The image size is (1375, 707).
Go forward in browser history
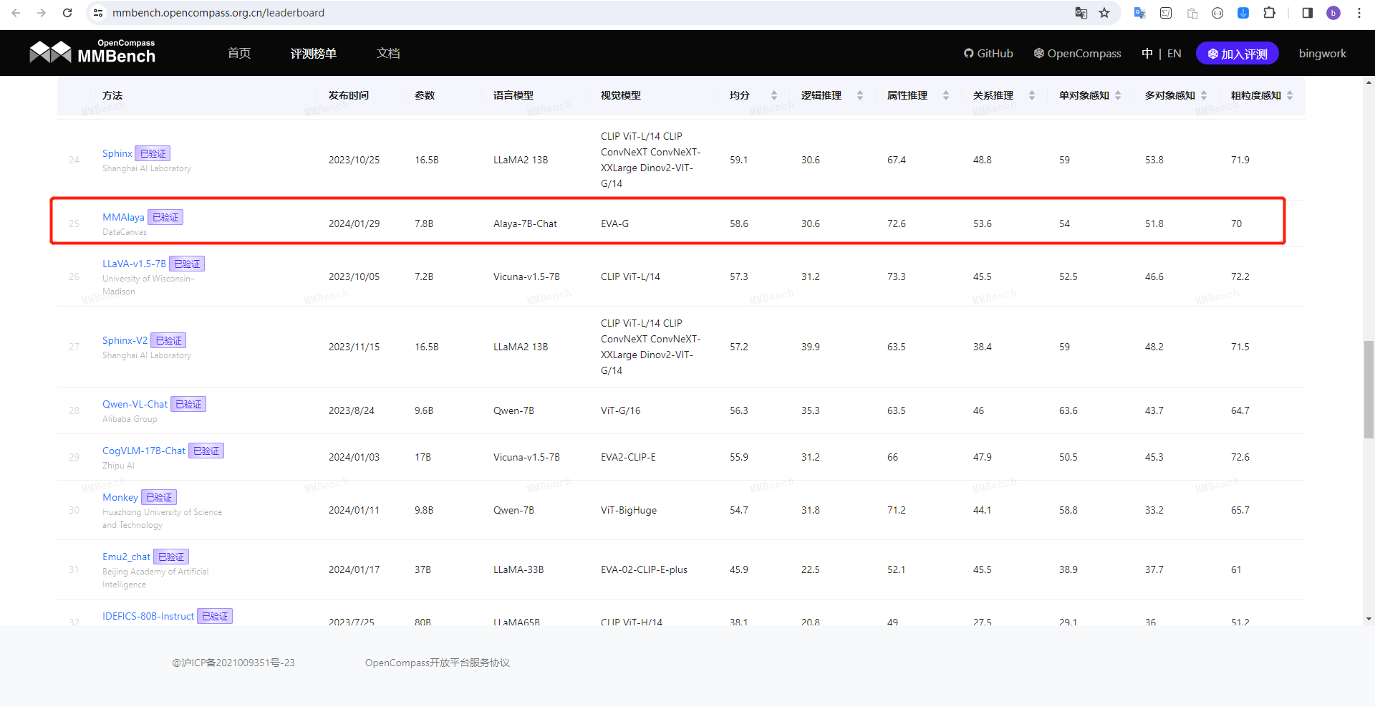42,13
